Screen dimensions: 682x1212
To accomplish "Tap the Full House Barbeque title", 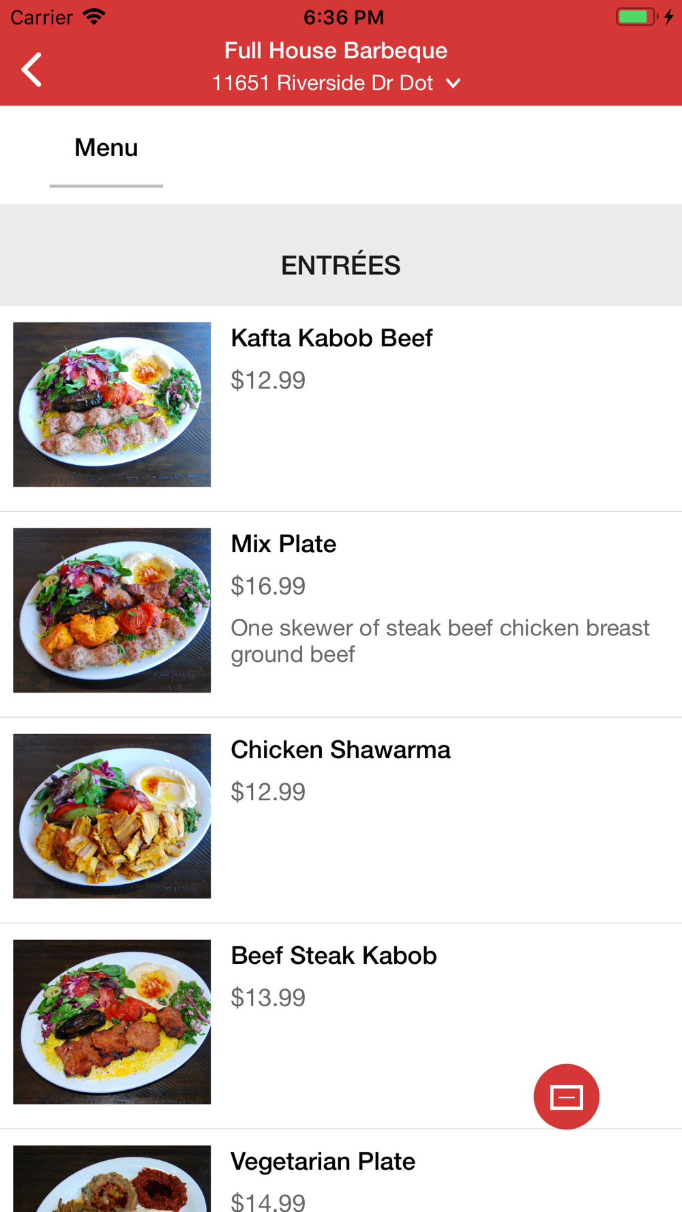I will tap(336, 50).
